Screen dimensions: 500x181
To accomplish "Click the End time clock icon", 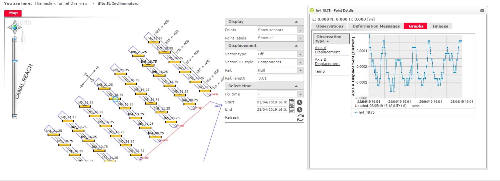I will (300, 110).
